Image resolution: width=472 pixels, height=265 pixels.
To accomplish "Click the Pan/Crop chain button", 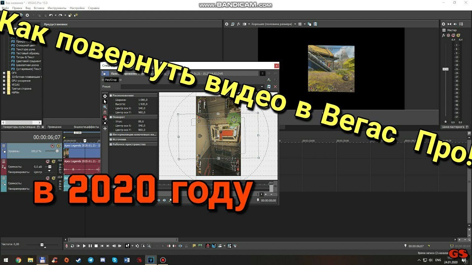I will point(111,80).
